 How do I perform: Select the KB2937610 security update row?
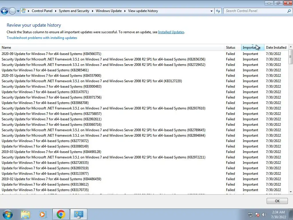tap(144, 108)
